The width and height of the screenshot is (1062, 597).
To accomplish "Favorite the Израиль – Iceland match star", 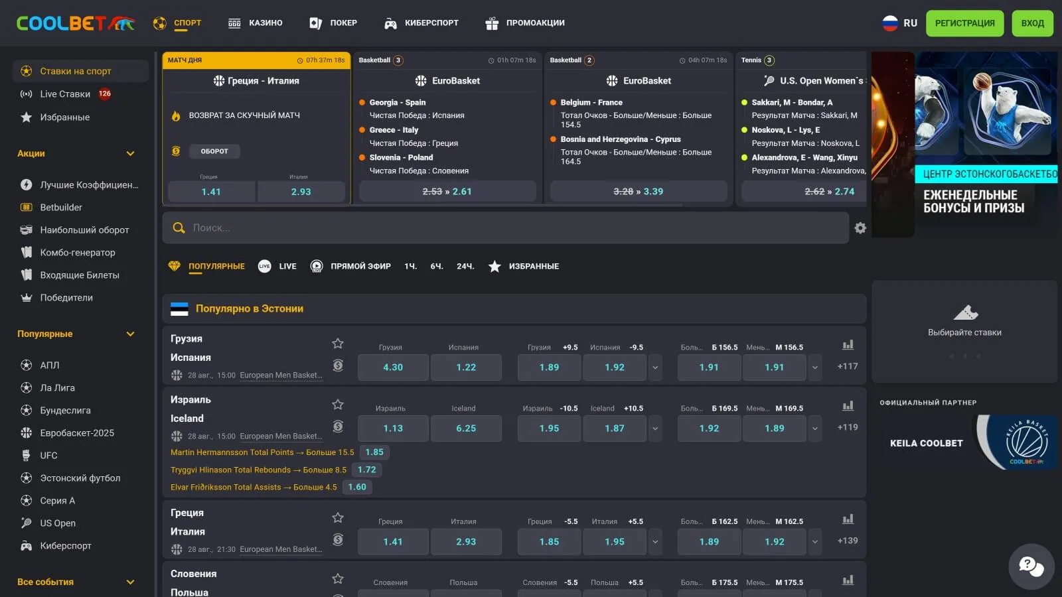I will pos(338,404).
